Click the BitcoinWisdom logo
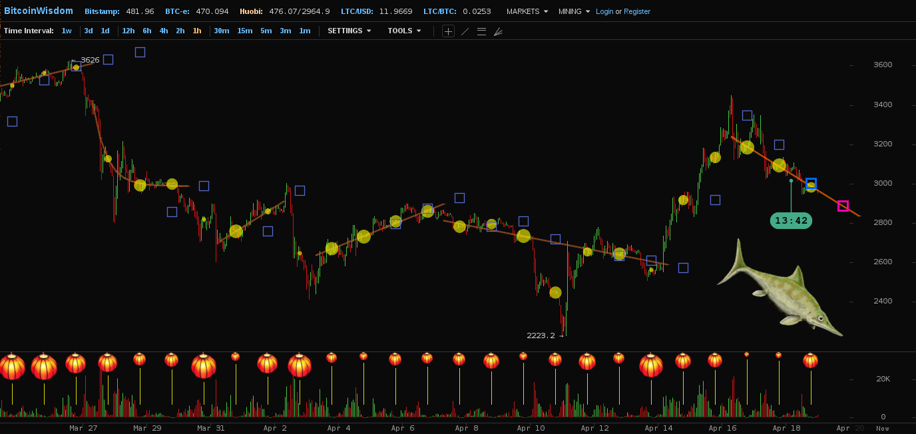Screen dimensions: 916x434 (x=38, y=11)
